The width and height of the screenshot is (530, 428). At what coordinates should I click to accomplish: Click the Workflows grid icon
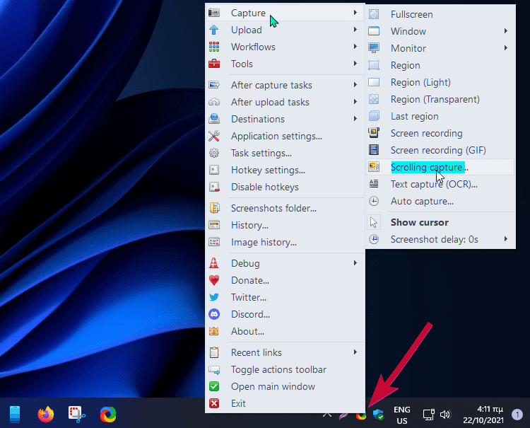(214, 47)
